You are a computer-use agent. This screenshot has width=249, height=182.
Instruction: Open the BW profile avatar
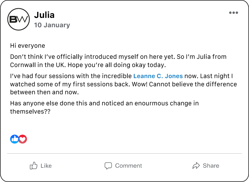(x=18, y=19)
